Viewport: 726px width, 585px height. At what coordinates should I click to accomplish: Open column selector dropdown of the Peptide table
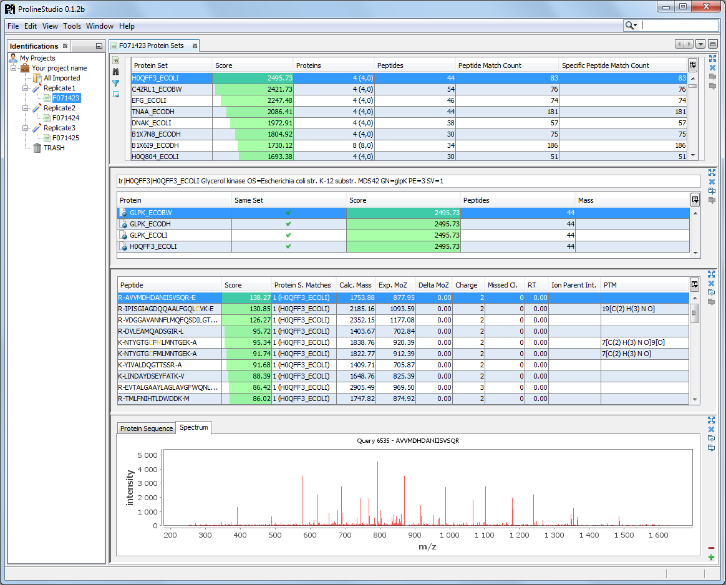[695, 285]
